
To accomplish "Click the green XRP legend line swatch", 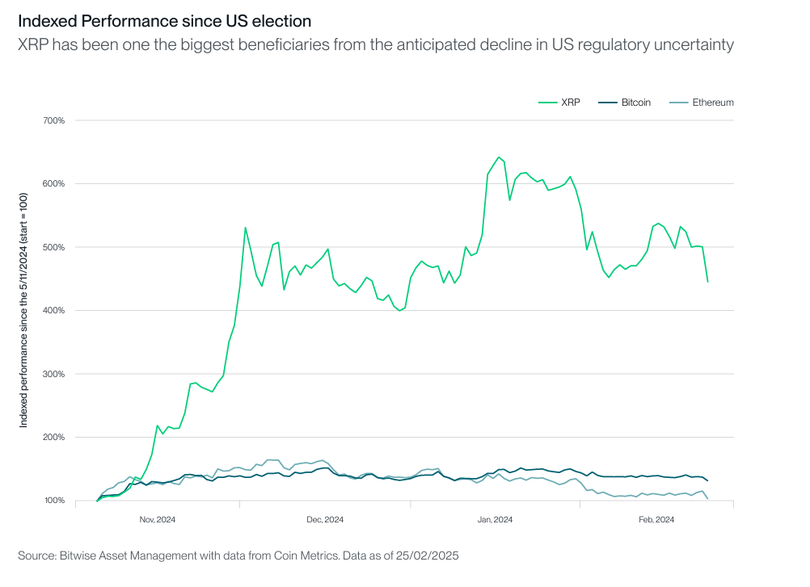I will pyautogui.click(x=547, y=103).
